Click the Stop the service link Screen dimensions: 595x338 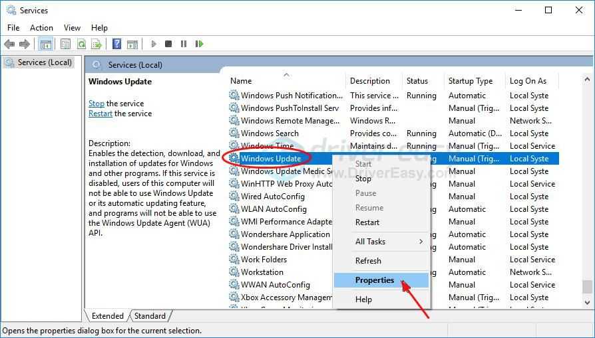tap(96, 104)
